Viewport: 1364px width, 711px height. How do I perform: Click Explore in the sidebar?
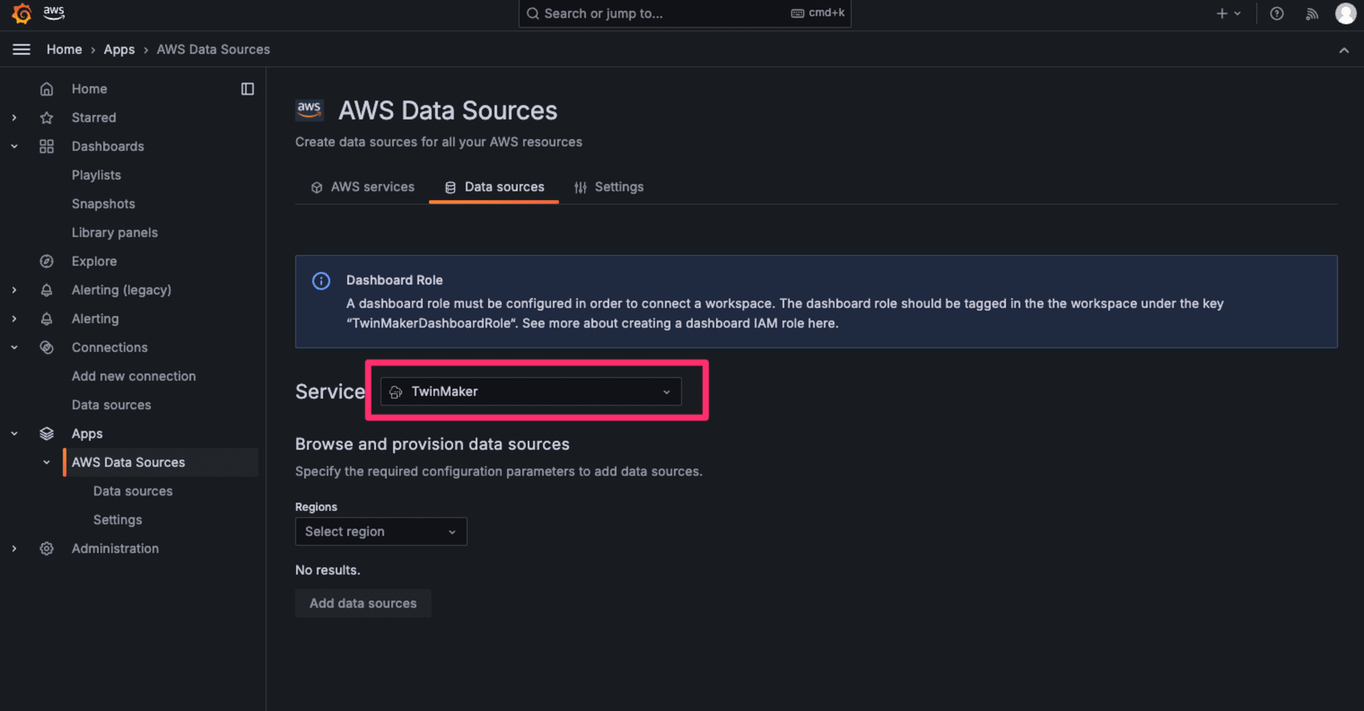pyautogui.click(x=94, y=261)
